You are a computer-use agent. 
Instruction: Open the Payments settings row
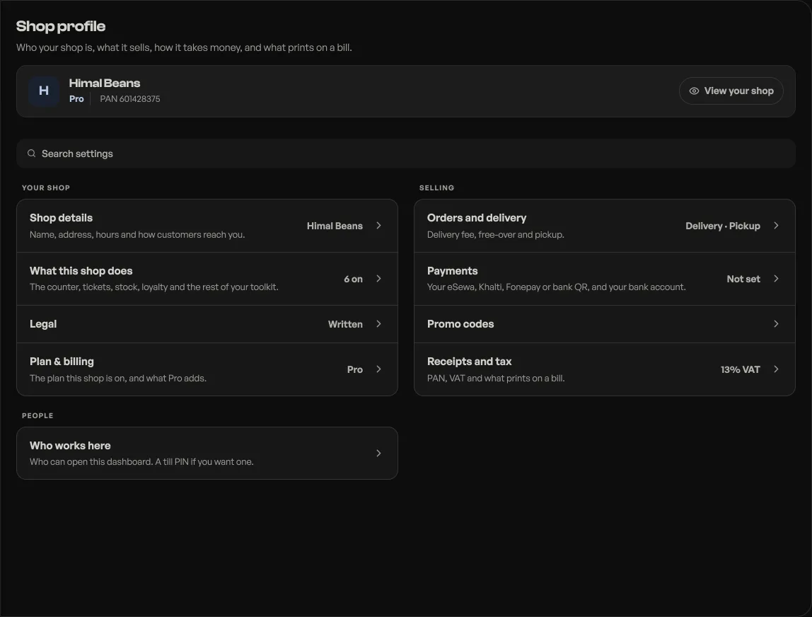(x=604, y=279)
